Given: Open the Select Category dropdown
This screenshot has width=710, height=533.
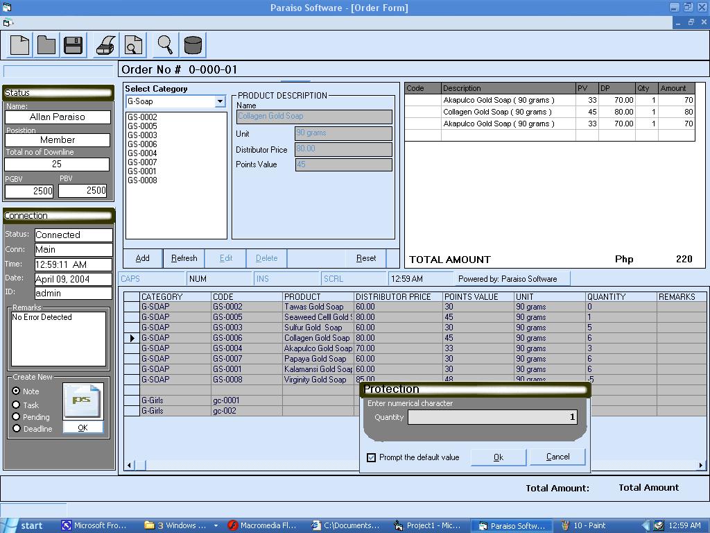Looking at the screenshot, I should pos(220,101).
